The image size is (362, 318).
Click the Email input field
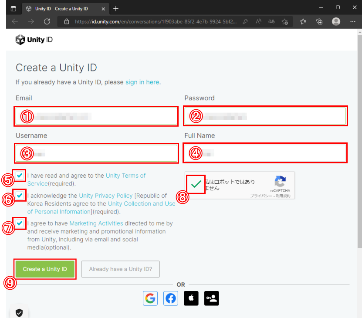(96, 116)
